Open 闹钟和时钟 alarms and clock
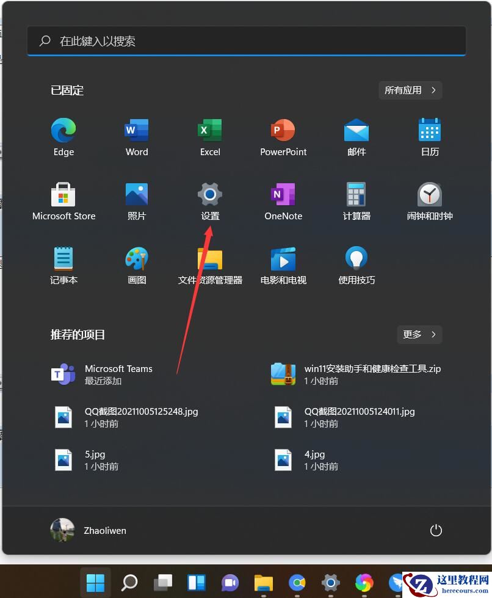492x598 pixels. click(x=429, y=195)
